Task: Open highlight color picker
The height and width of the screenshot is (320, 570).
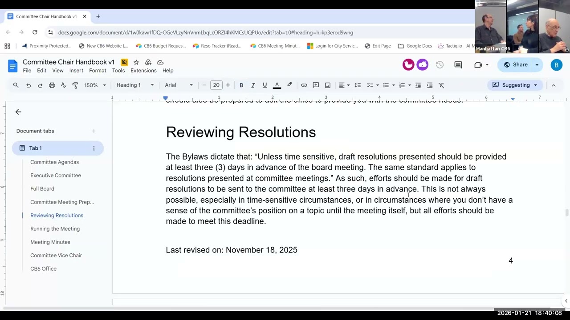Action: coord(289,85)
